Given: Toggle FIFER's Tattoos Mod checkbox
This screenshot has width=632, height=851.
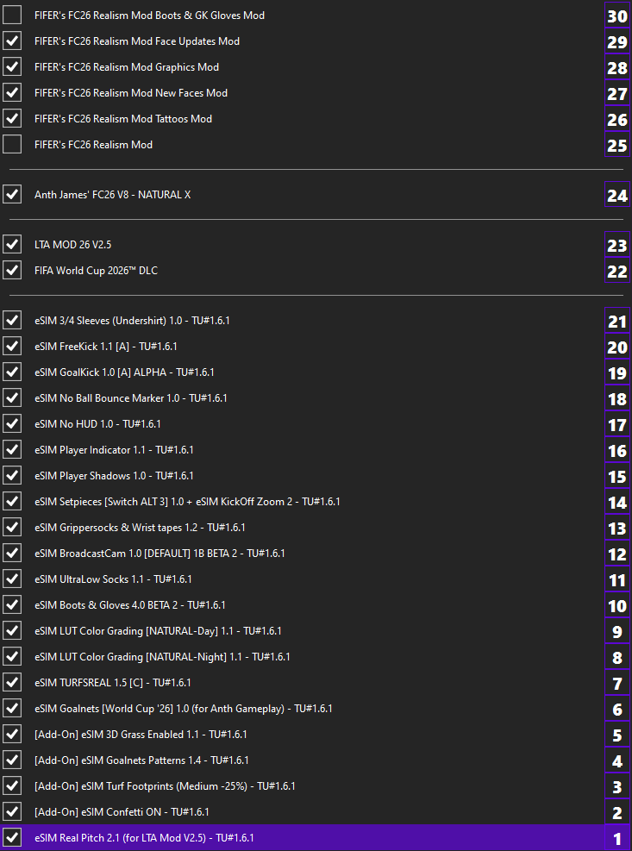Looking at the screenshot, I should [x=12, y=118].
